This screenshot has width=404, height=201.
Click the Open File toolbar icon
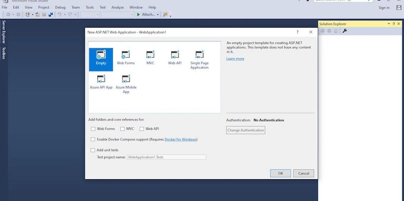click(38, 15)
